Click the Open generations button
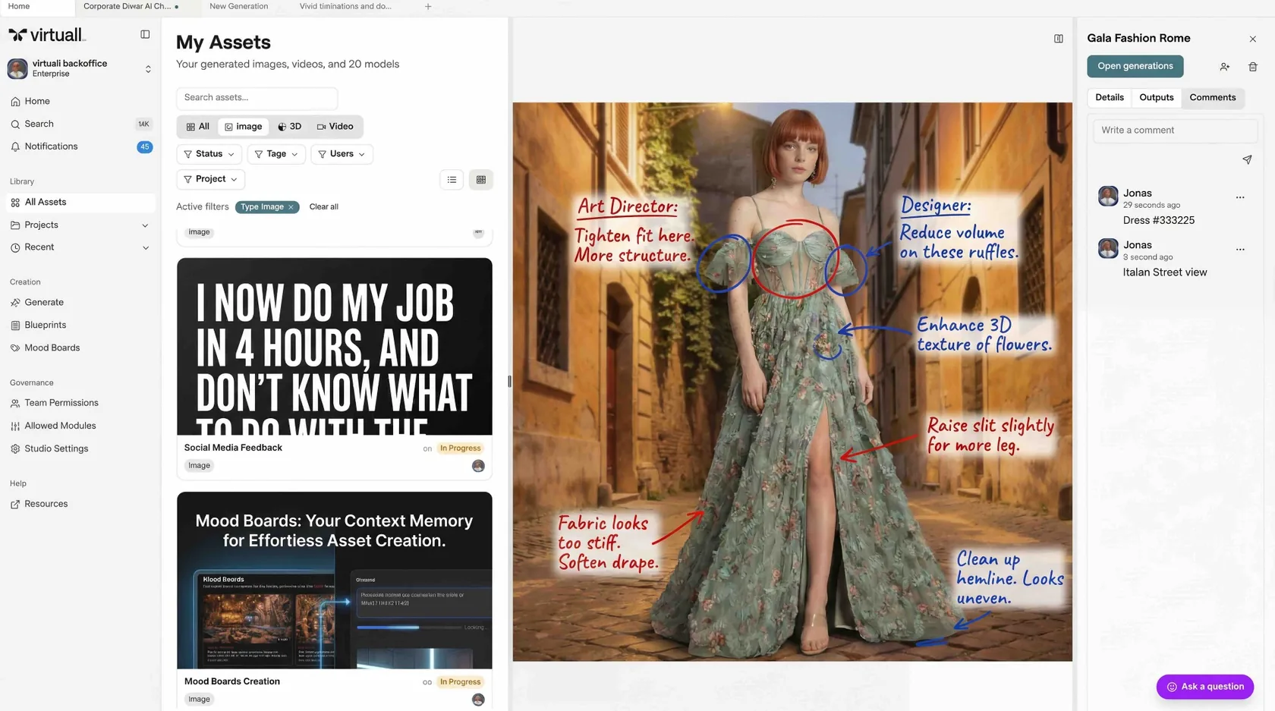 1135,66
